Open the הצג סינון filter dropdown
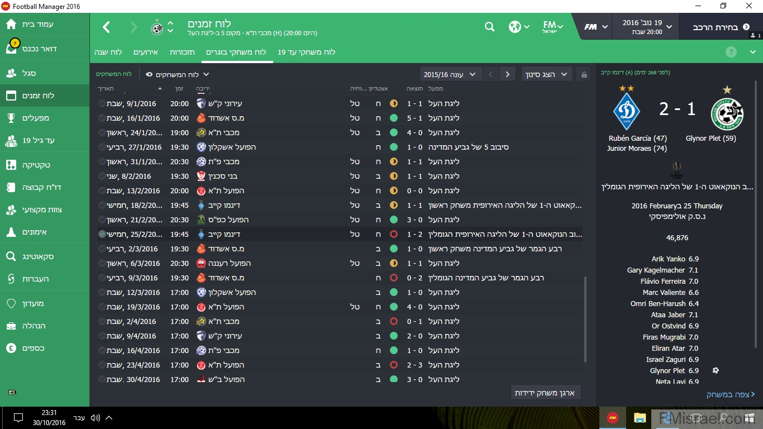 (547, 74)
